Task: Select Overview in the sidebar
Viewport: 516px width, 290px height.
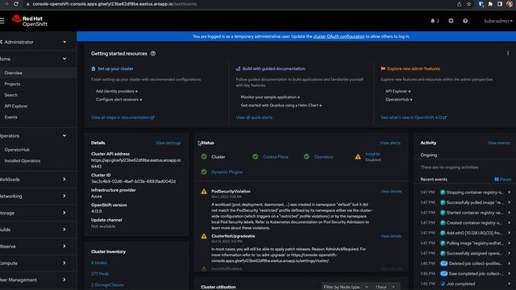Action: (x=39, y=72)
